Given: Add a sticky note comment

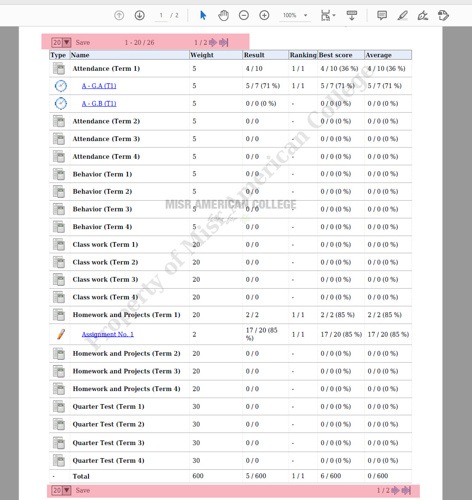Looking at the screenshot, I should (x=382, y=15).
